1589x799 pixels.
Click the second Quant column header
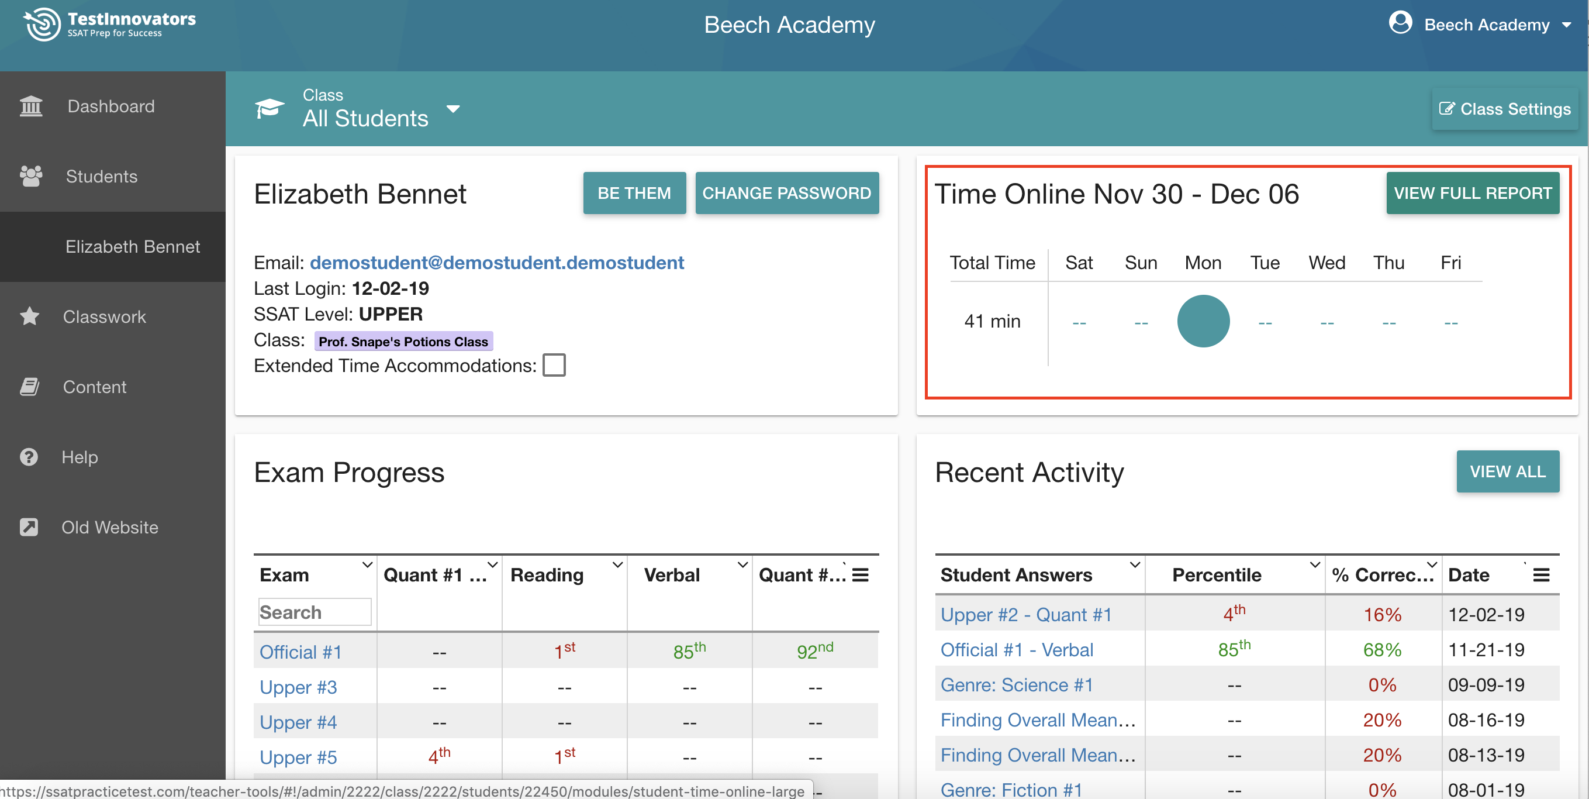[x=802, y=575]
